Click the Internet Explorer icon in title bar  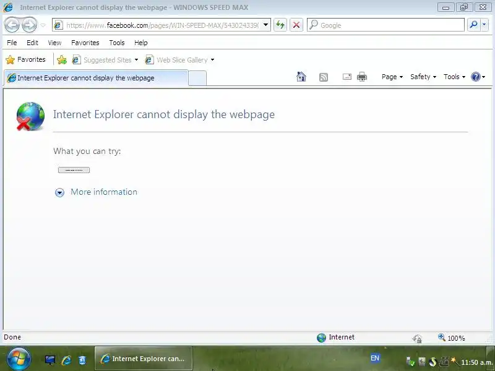[x=8, y=7]
